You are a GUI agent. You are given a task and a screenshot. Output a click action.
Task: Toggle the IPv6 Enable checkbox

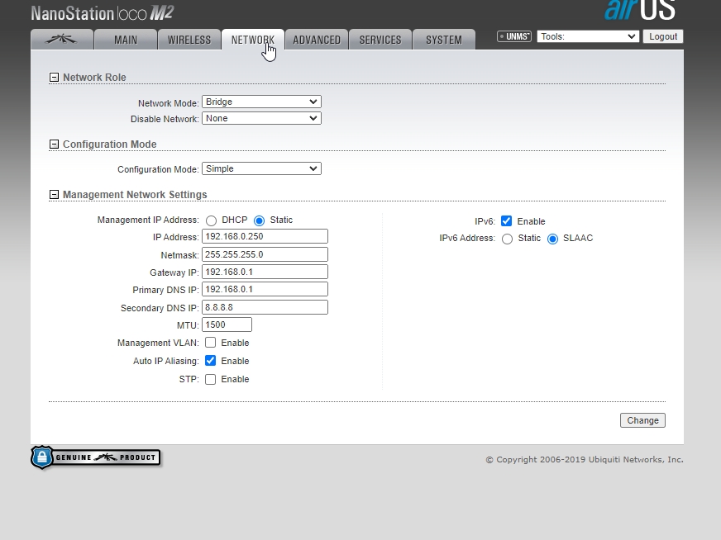pyautogui.click(x=506, y=220)
